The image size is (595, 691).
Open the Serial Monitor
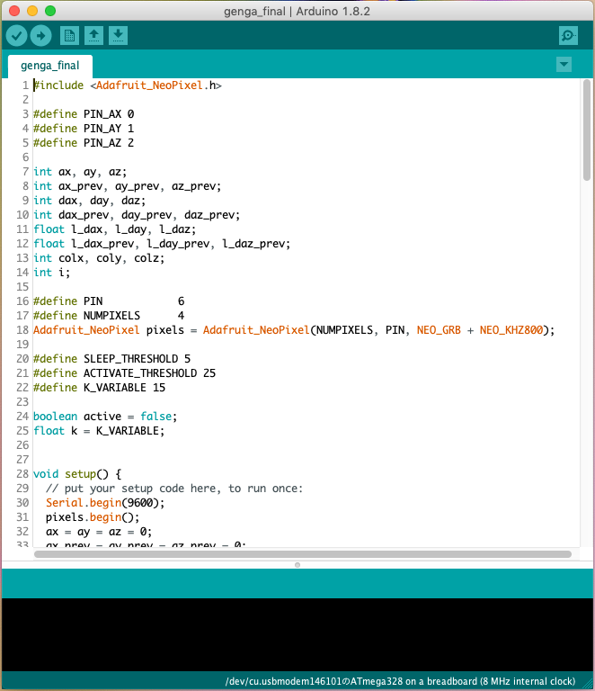(x=568, y=36)
